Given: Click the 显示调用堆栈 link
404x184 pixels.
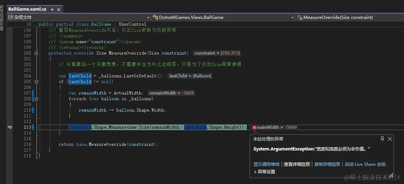Looking at the screenshot, I should pos(266,164).
